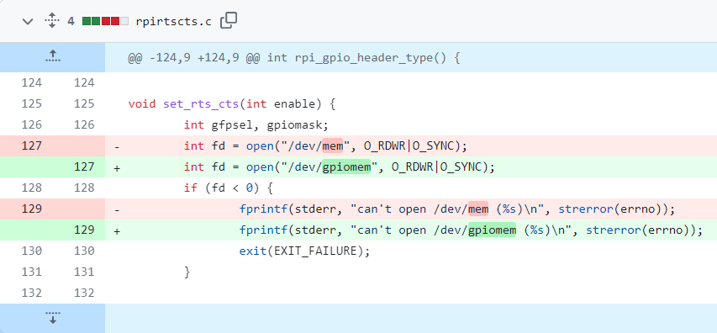Image resolution: width=717 pixels, height=333 pixels.
Task: Click the highlighted red mem word in line 129
Action: [478, 209]
